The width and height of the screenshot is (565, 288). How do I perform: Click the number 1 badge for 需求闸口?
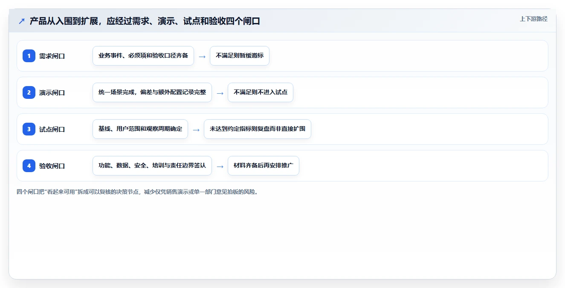[29, 56]
